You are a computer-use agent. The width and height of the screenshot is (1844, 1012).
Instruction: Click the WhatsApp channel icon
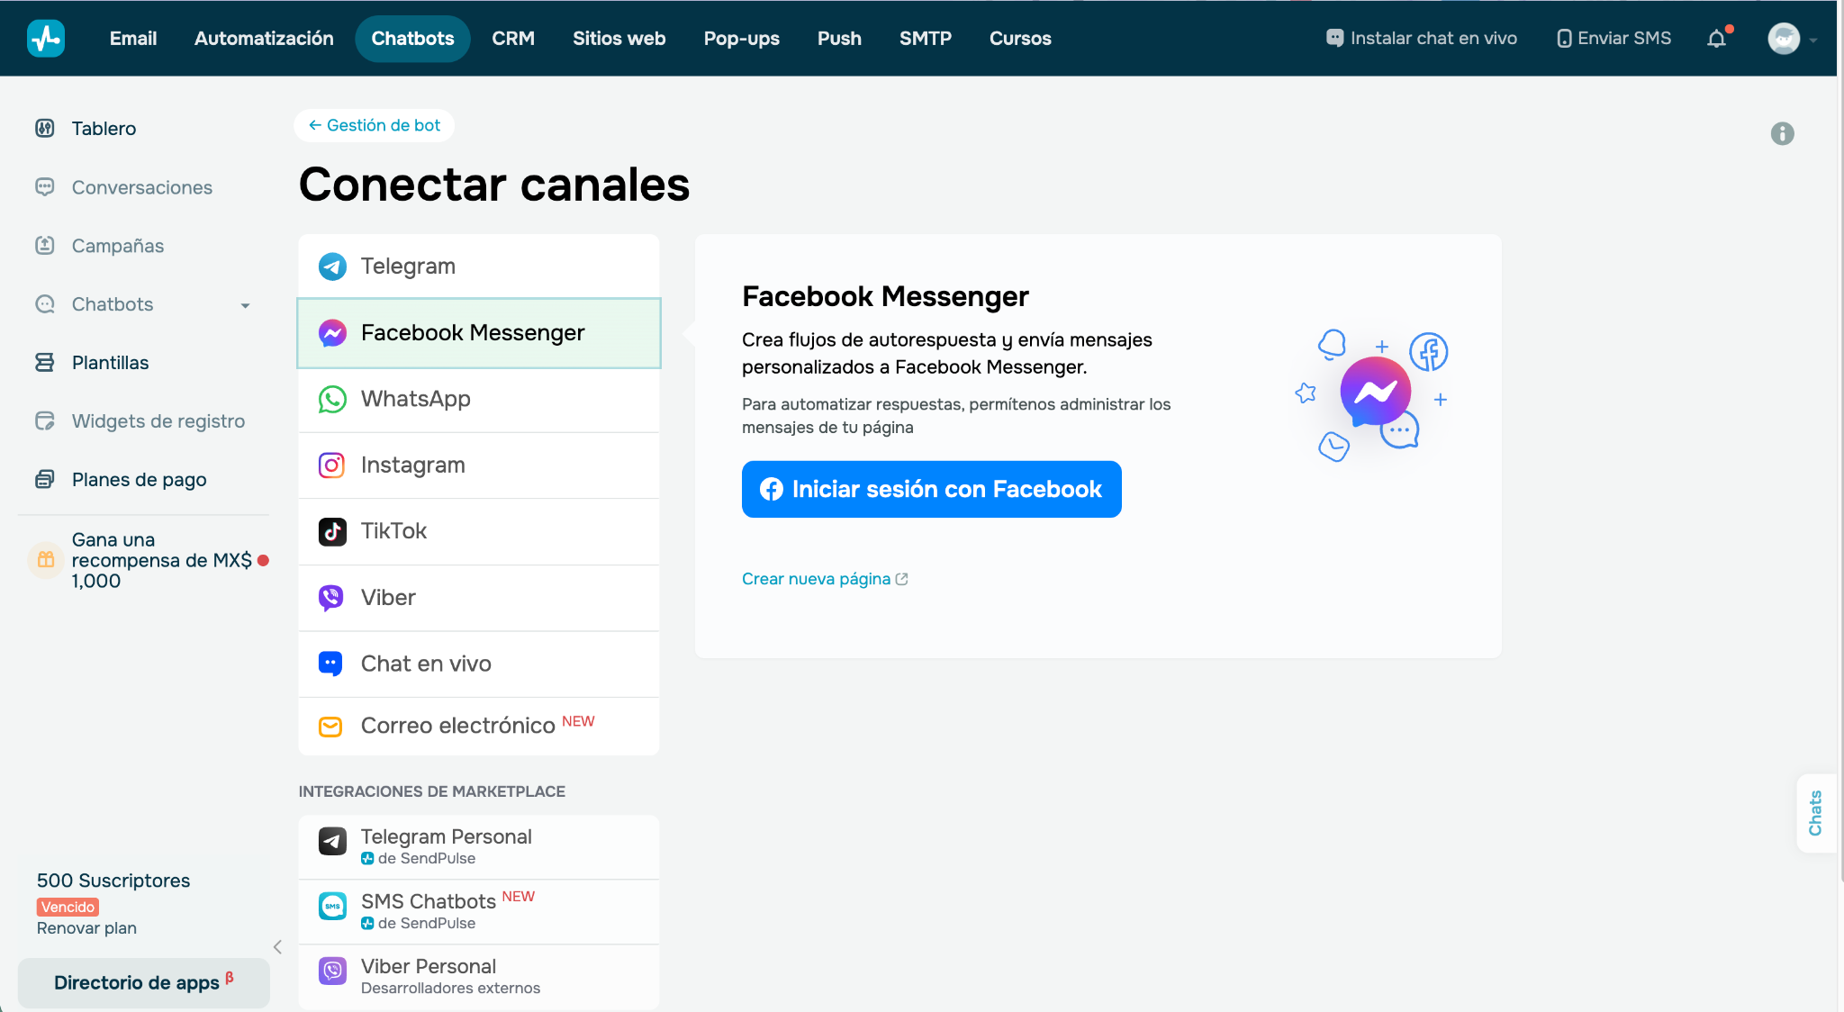pyautogui.click(x=332, y=399)
